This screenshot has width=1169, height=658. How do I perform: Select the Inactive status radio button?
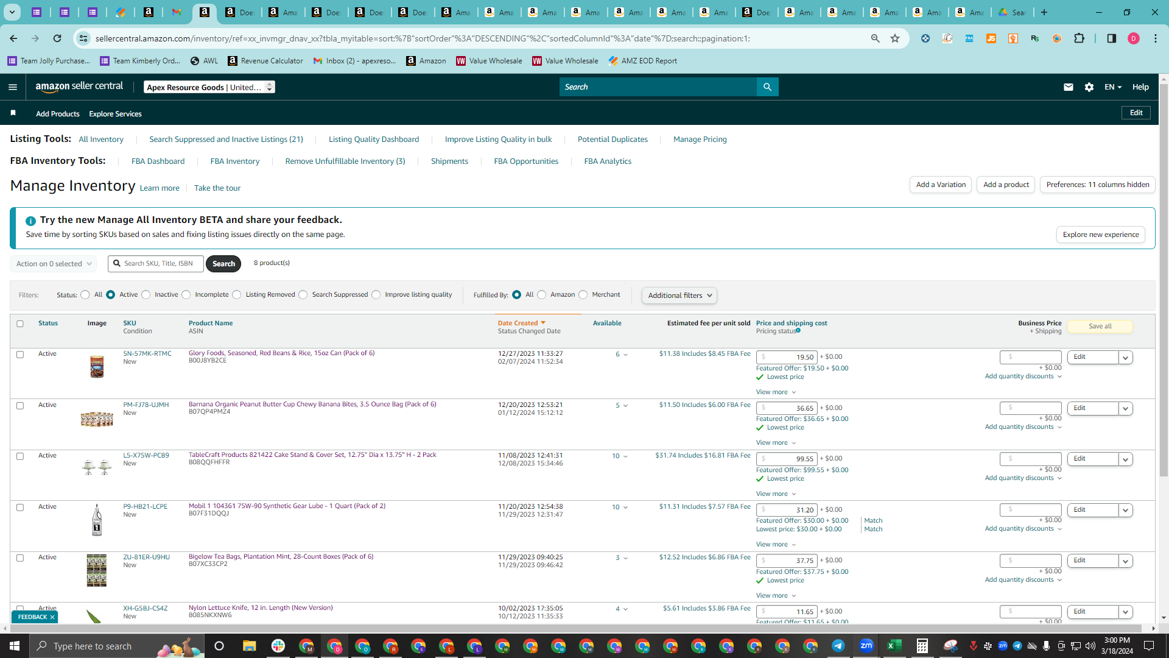tap(146, 295)
